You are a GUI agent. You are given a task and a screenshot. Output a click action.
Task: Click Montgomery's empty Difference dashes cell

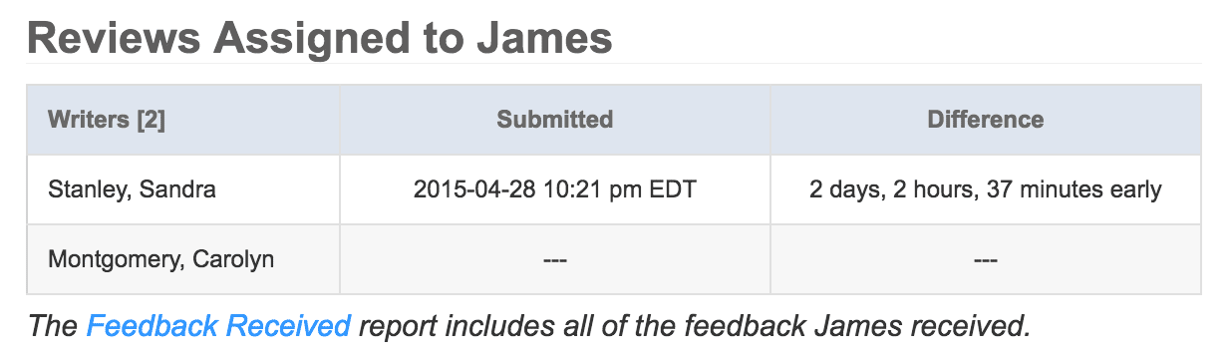pos(986,259)
